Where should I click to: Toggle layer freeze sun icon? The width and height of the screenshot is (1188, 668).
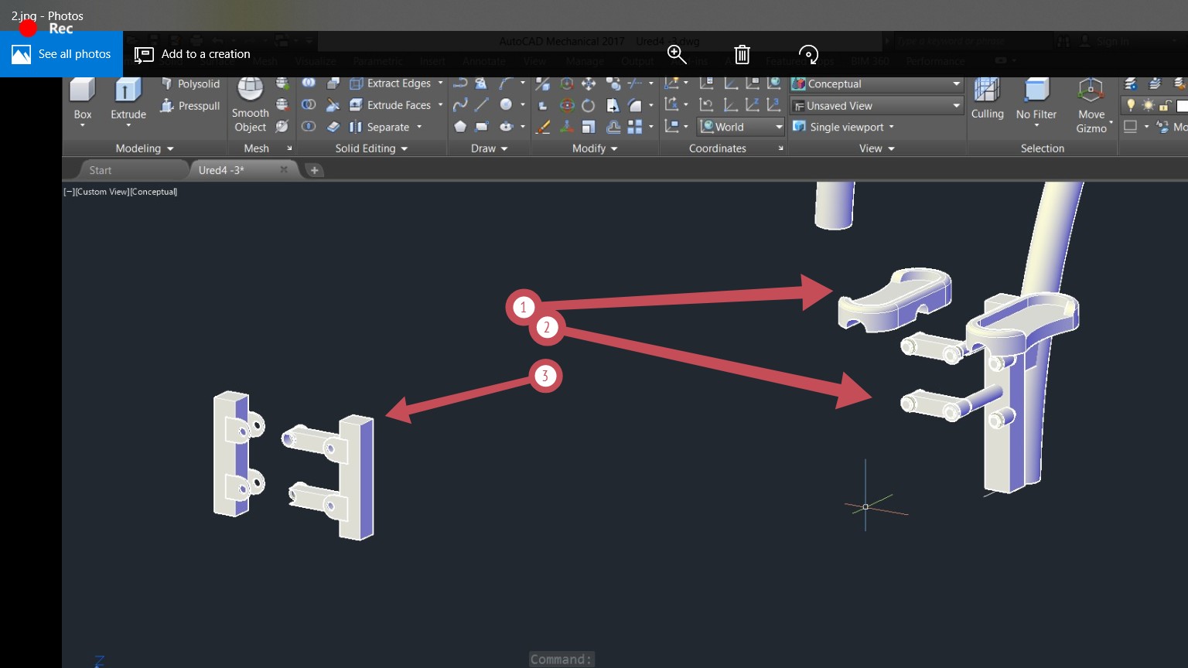tap(1149, 104)
